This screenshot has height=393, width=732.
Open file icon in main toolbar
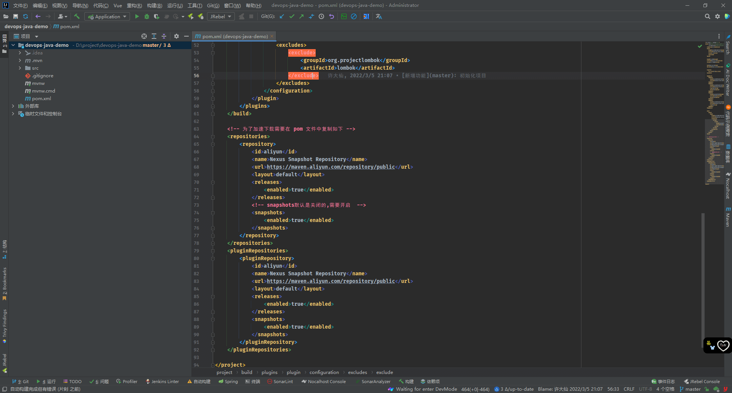[6, 16]
